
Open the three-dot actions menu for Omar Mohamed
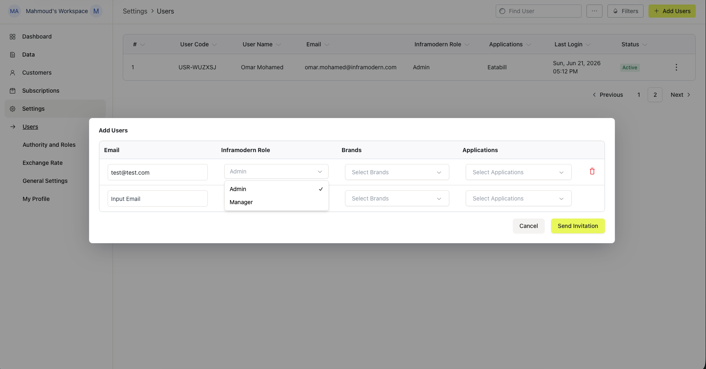pos(676,67)
